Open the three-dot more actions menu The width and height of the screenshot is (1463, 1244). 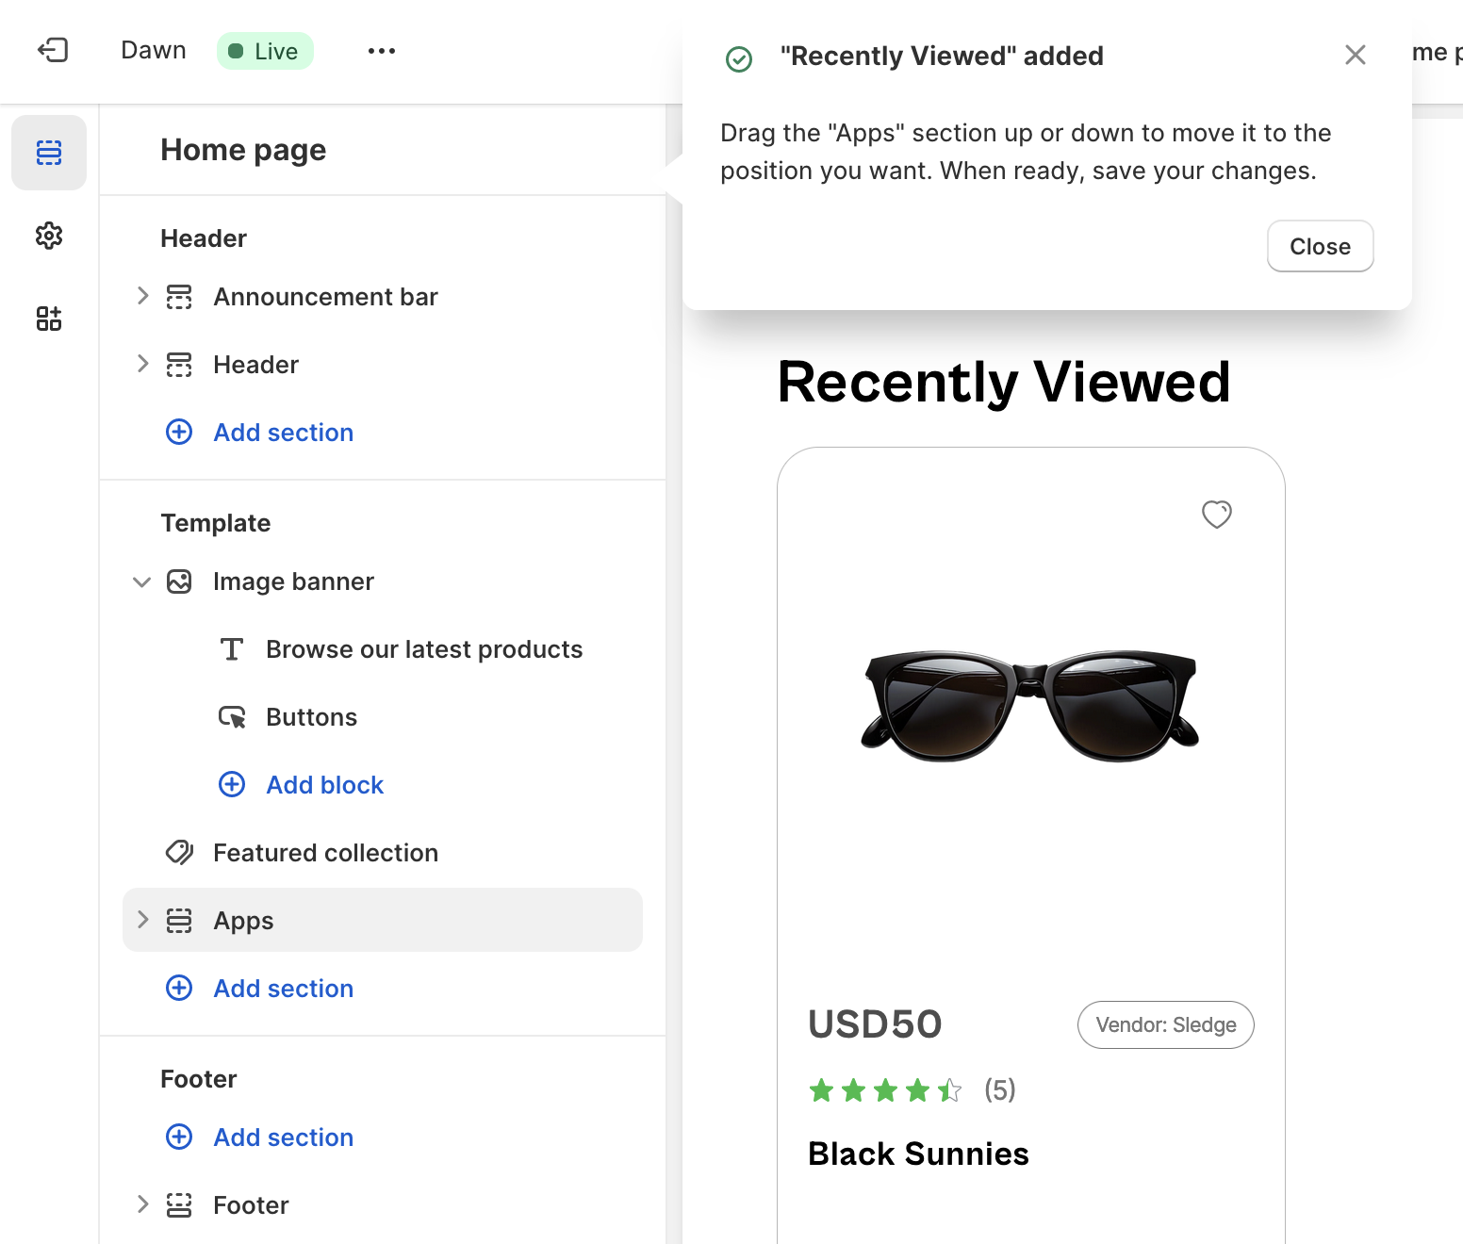[x=382, y=51]
